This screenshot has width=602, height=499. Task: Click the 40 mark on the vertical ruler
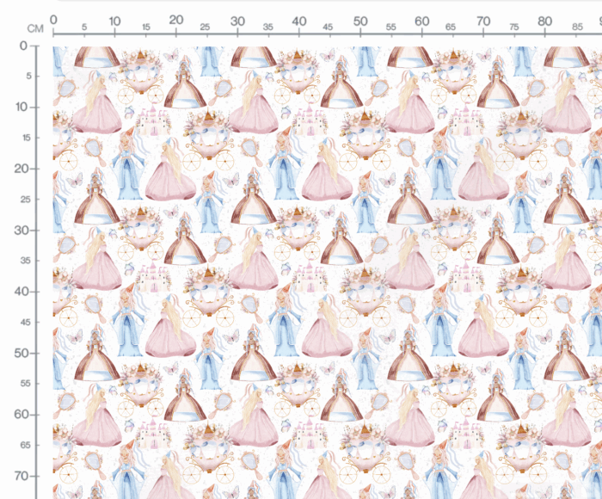pos(21,291)
